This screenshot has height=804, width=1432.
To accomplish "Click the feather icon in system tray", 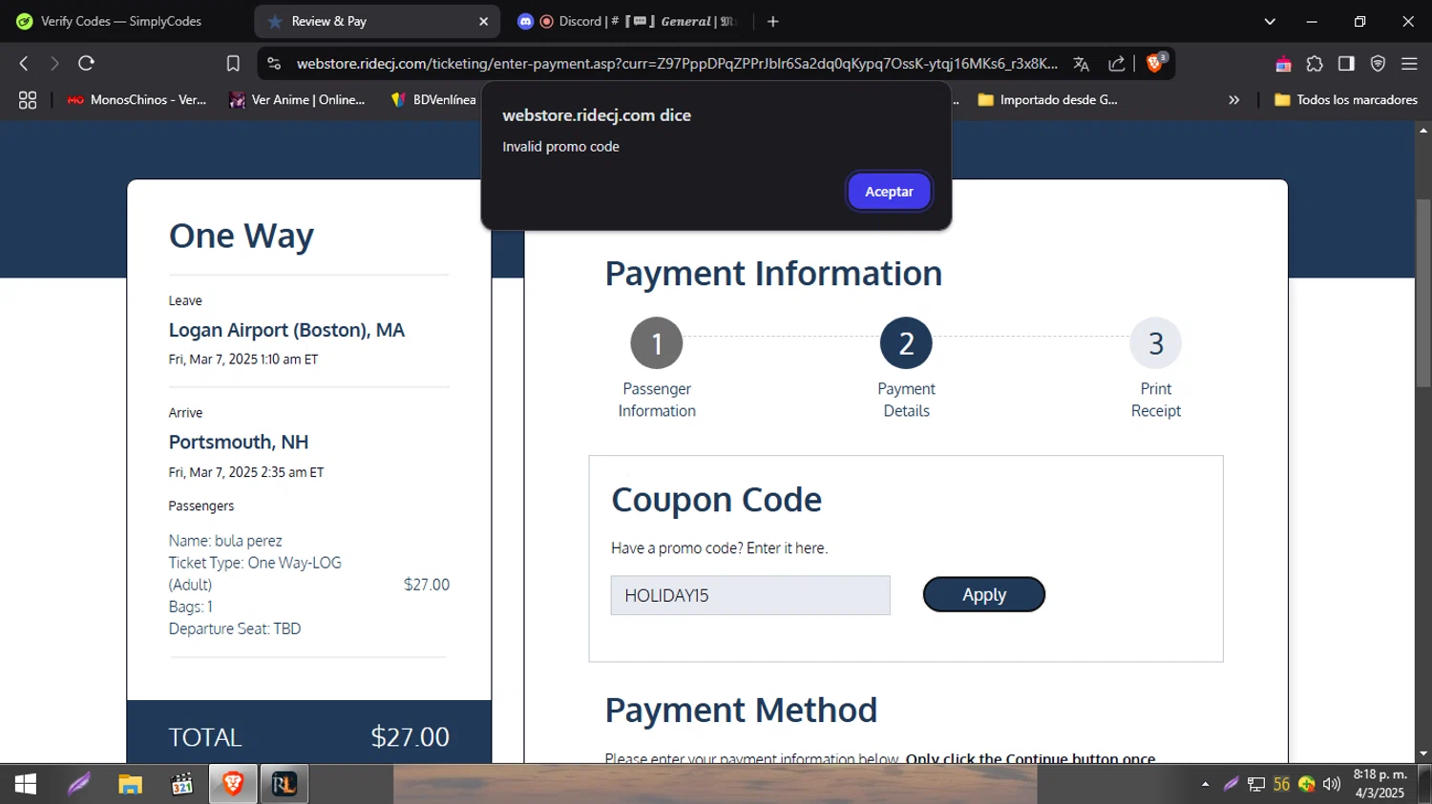I will click(x=1231, y=784).
